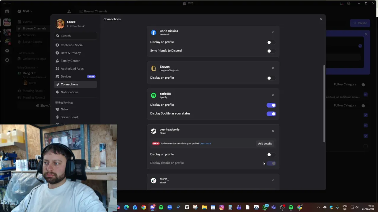Viewport: 378px width, 212px height.
Task: Open WhatsApp from the taskbar
Action: (265, 207)
